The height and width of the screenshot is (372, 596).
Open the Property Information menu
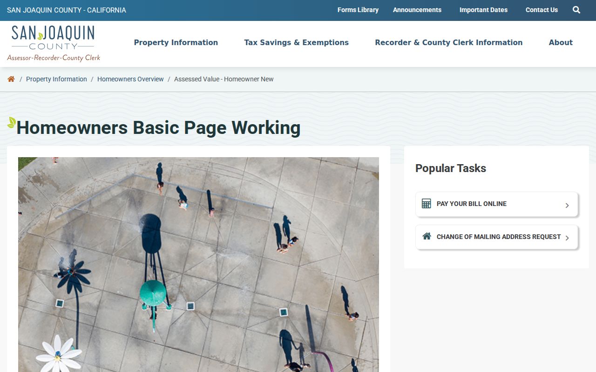click(x=176, y=42)
